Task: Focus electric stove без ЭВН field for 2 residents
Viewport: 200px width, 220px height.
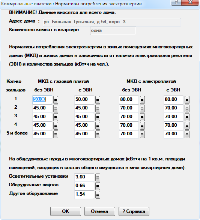Action: tap(129, 108)
